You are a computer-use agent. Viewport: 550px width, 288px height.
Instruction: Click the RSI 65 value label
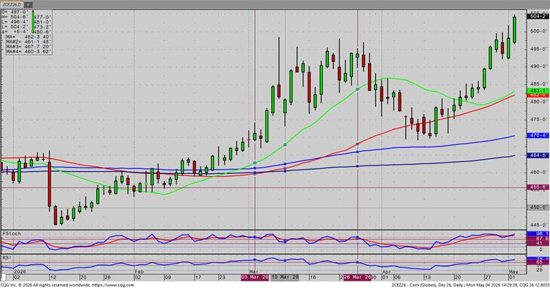(538, 262)
